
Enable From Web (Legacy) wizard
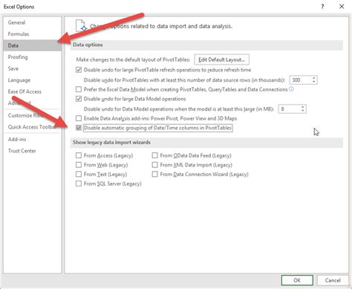pos(79,165)
